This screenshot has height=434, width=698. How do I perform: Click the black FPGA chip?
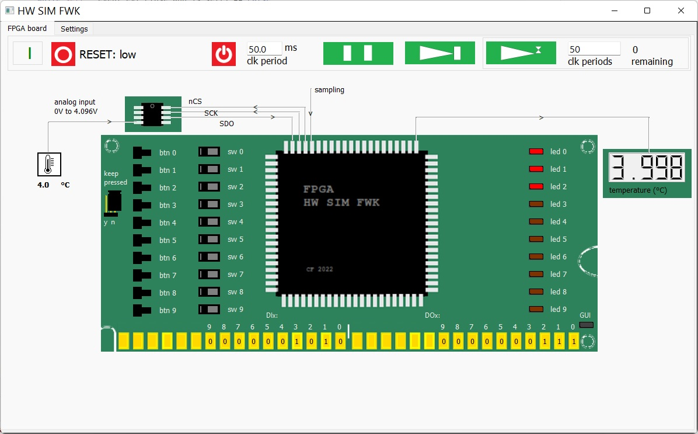(x=352, y=223)
